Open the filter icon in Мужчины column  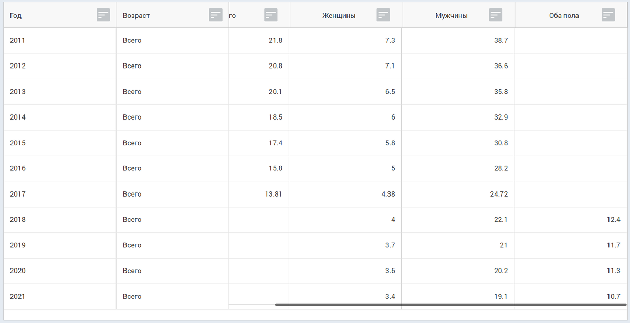496,15
